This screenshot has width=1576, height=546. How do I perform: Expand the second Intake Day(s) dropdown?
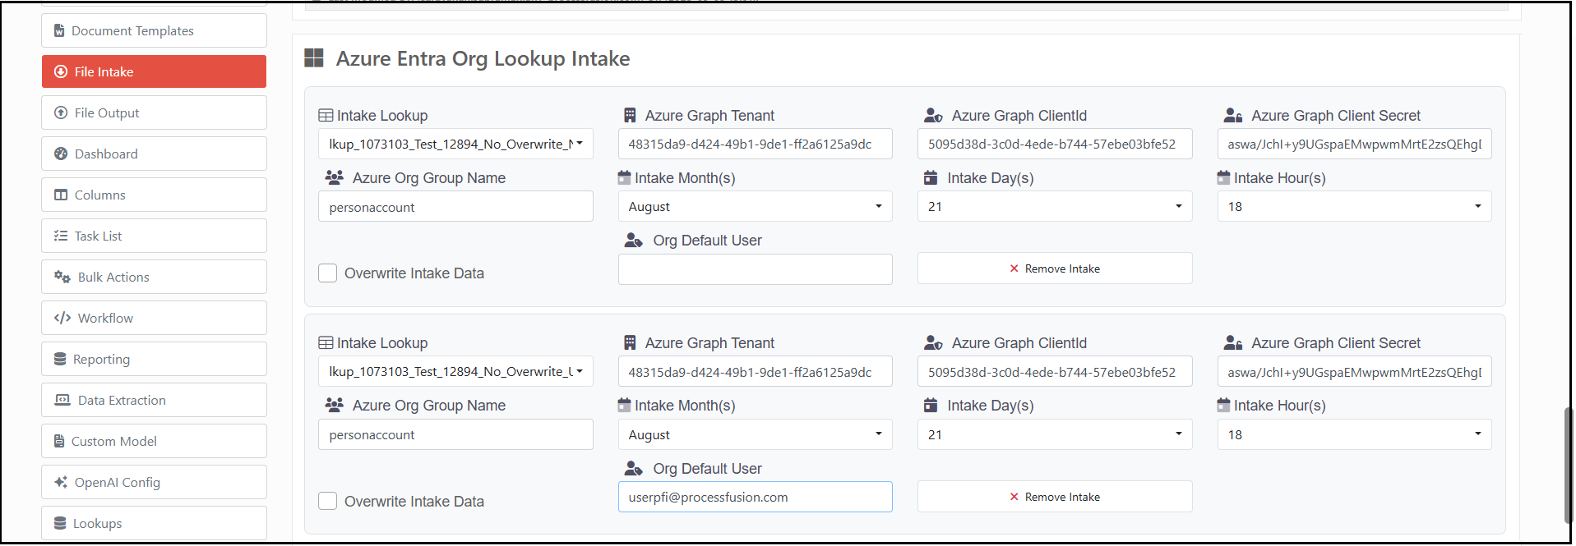pos(1054,434)
